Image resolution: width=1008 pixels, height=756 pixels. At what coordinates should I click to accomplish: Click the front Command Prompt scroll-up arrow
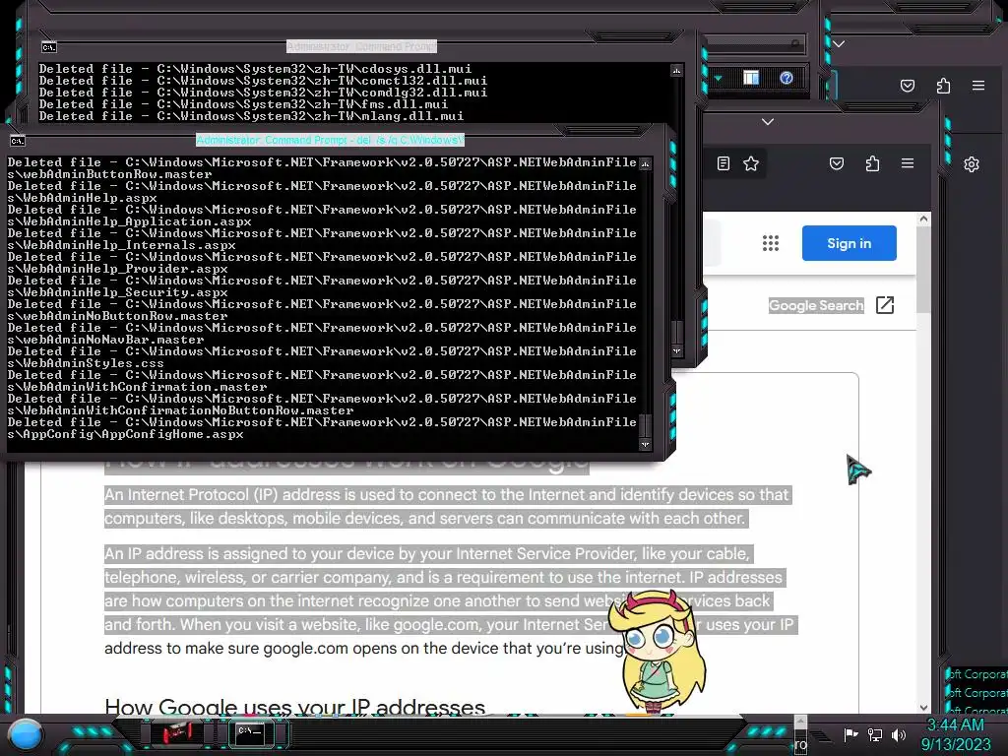click(645, 164)
